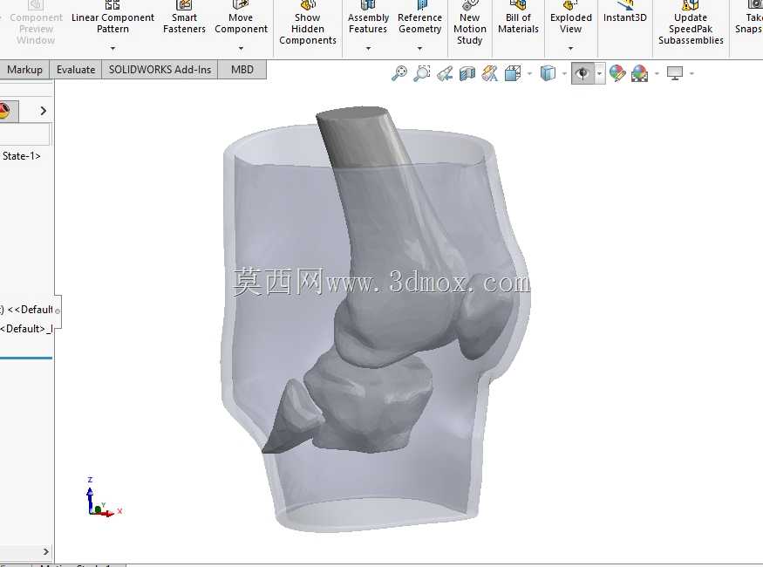Screen dimensions: 763x567
Task: Select <Default>_ tree item
Action: pyautogui.click(x=27, y=329)
